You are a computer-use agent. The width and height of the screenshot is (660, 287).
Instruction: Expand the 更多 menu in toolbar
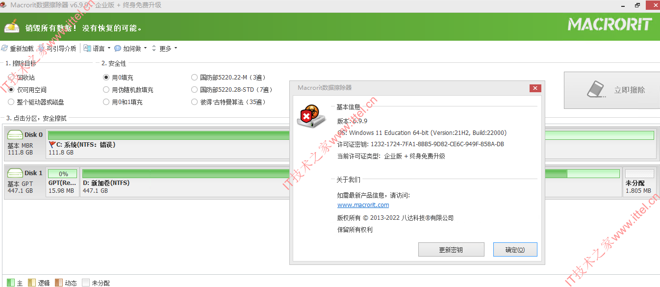coord(164,49)
